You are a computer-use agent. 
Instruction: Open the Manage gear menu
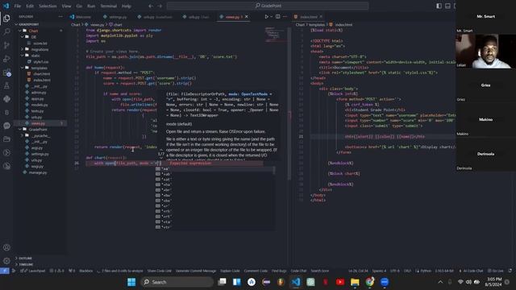(6, 261)
